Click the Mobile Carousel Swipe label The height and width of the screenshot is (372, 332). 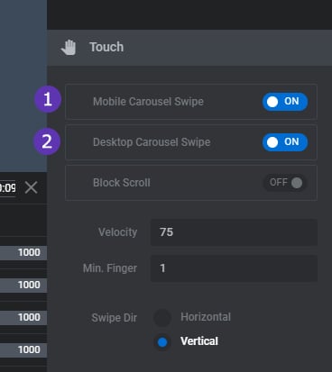click(x=148, y=102)
